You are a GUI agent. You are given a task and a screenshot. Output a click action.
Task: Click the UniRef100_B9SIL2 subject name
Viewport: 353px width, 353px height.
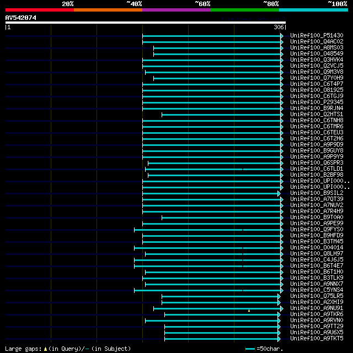[317, 193]
